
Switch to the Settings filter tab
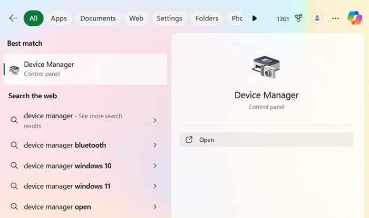[x=169, y=18]
